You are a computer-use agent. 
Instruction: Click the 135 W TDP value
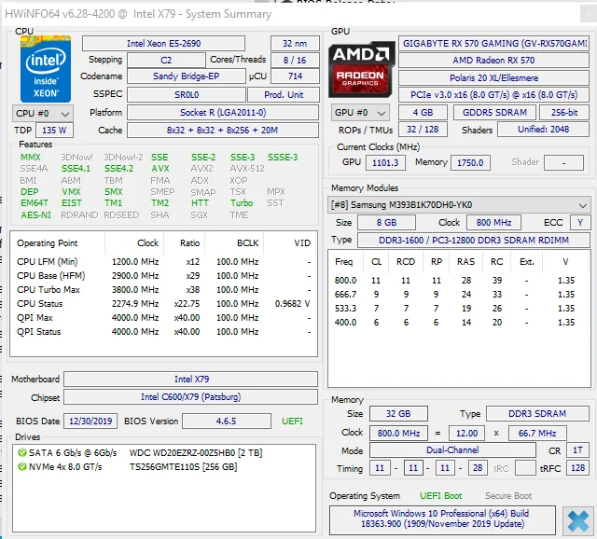(54, 131)
